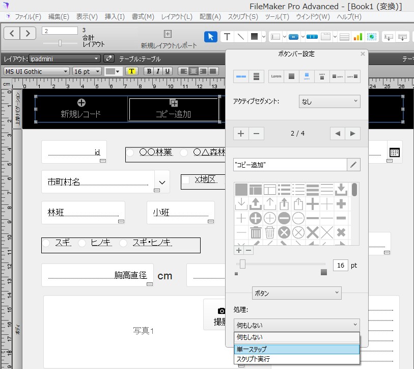The height and width of the screenshot is (369, 414).
Task: Adjust the icon size slider
Action: pos(242,264)
